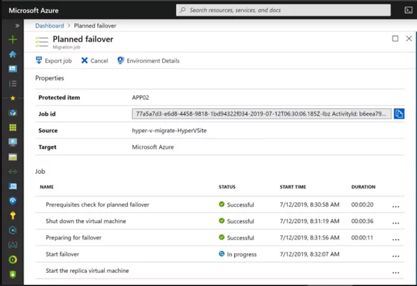
Task: Maximize the Planned failover blade
Action: (395, 39)
